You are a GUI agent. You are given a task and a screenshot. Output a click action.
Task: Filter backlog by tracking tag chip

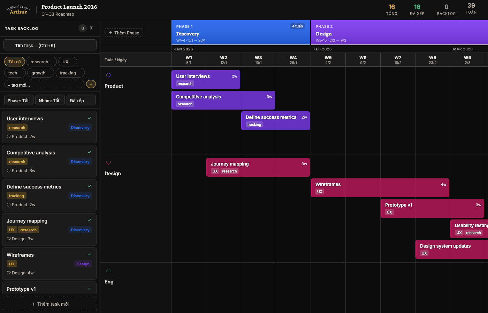(x=70, y=73)
